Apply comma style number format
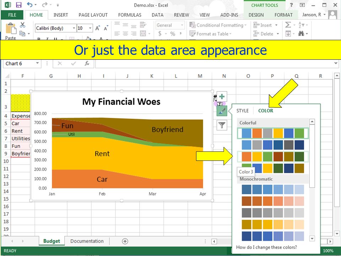The image size is (341, 256). click(180, 33)
